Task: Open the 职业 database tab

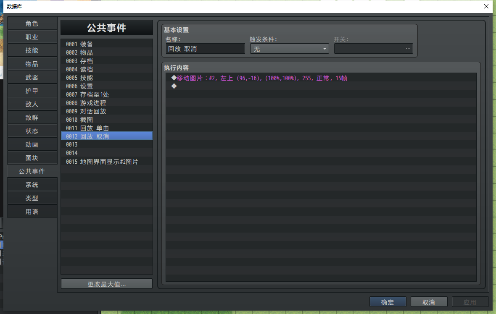Action: (x=32, y=37)
